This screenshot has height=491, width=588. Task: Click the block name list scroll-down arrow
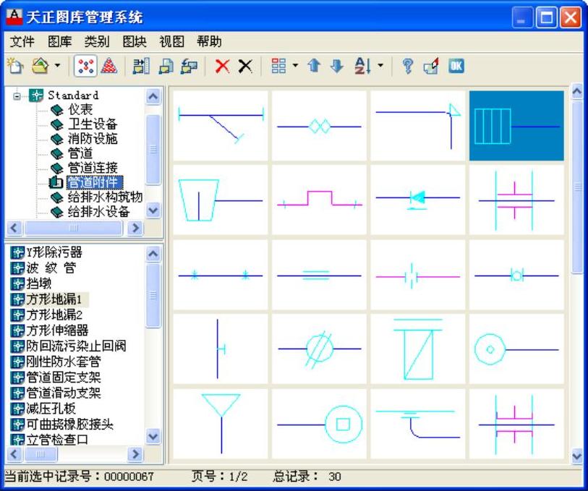pyautogui.click(x=153, y=437)
